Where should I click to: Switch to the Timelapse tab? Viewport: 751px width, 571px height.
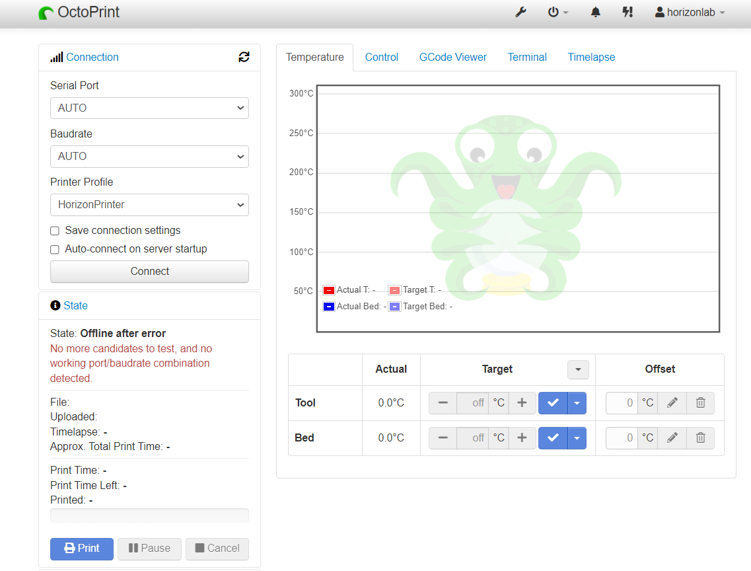[591, 57]
